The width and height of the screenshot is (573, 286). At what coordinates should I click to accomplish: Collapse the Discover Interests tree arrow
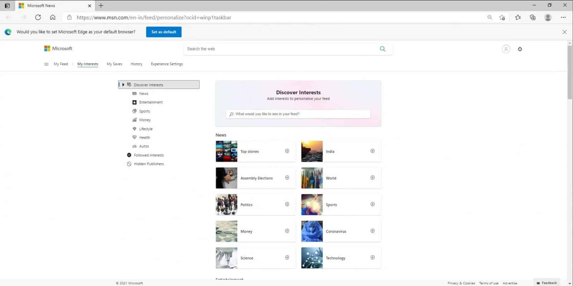(x=123, y=85)
